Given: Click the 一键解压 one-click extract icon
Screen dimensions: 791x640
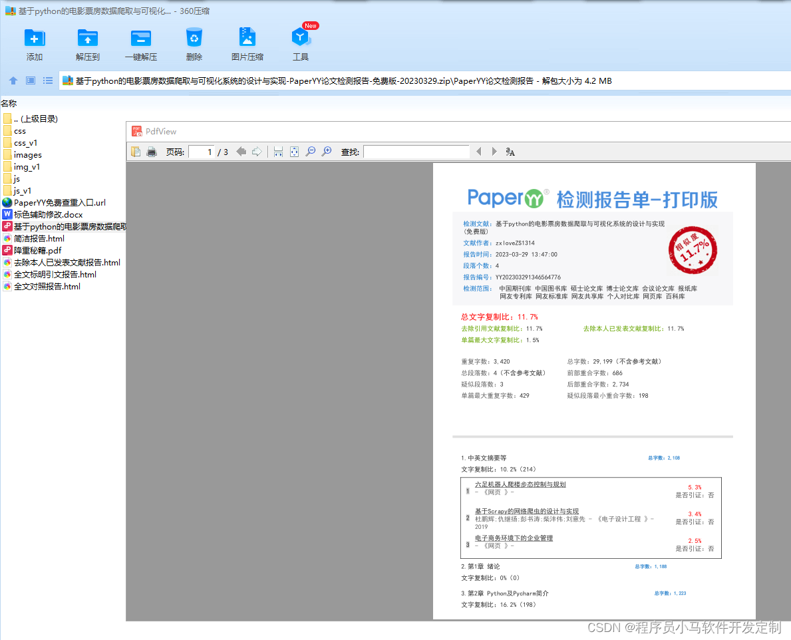Looking at the screenshot, I should [x=141, y=39].
